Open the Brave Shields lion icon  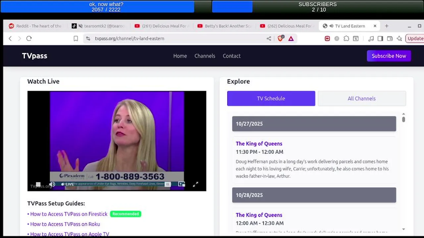click(x=280, y=38)
